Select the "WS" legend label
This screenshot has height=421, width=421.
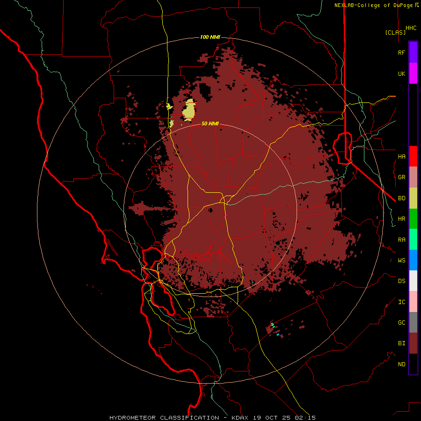click(x=401, y=260)
